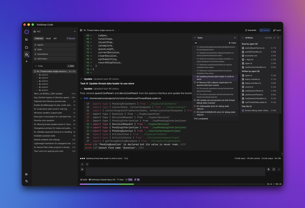Switch to the THREADS tab
This screenshot has height=208, width=305.
point(39,39)
